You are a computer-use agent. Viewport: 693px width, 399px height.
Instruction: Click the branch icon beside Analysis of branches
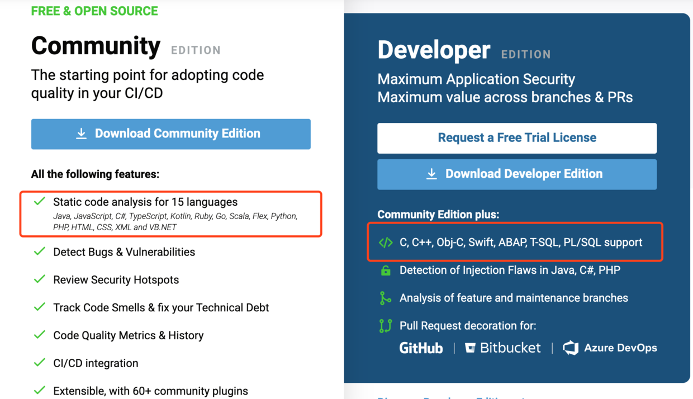click(386, 298)
